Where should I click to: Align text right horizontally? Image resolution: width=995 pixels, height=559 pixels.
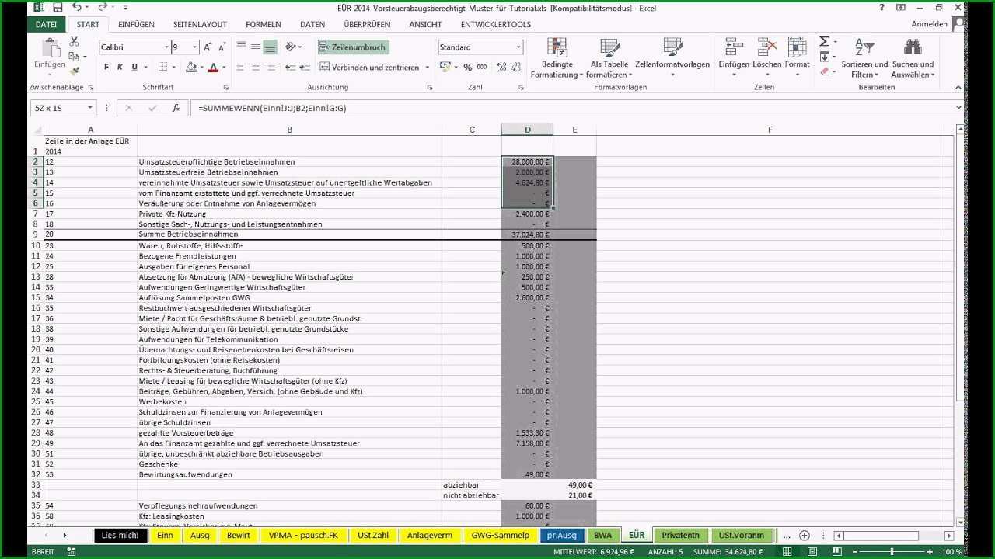click(x=271, y=68)
